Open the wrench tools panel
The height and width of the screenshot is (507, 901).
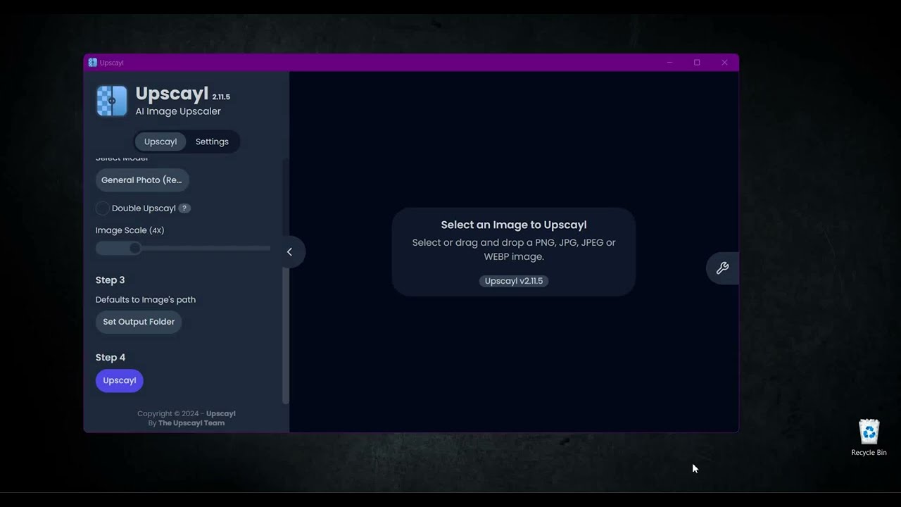coord(722,268)
